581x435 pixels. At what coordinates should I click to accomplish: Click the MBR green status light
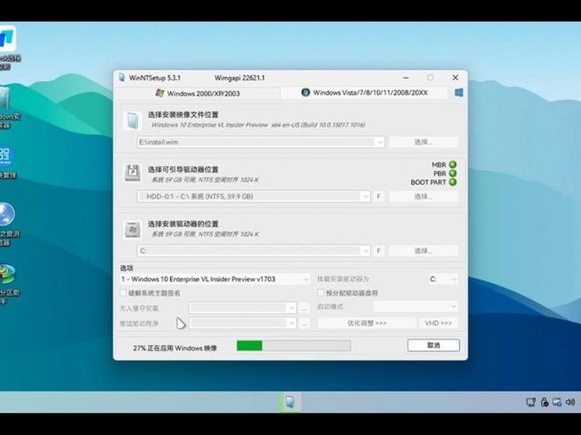tap(452, 165)
